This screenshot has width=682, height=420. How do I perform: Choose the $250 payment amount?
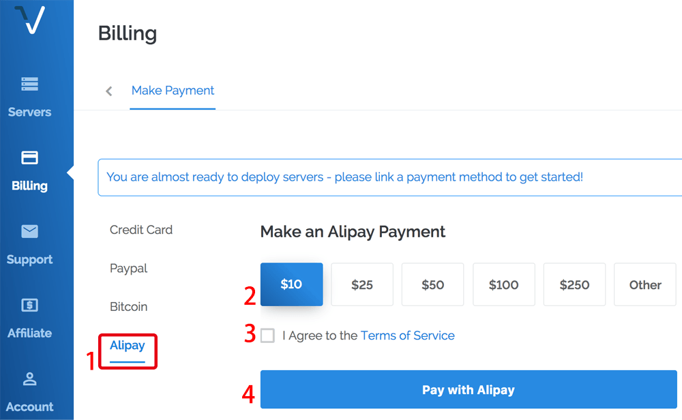tap(575, 285)
